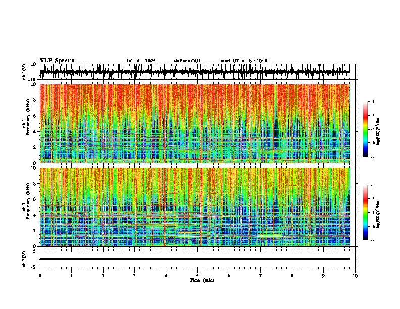
Task: Click the "-7" label on ch.2 color bar
Action: point(373,240)
